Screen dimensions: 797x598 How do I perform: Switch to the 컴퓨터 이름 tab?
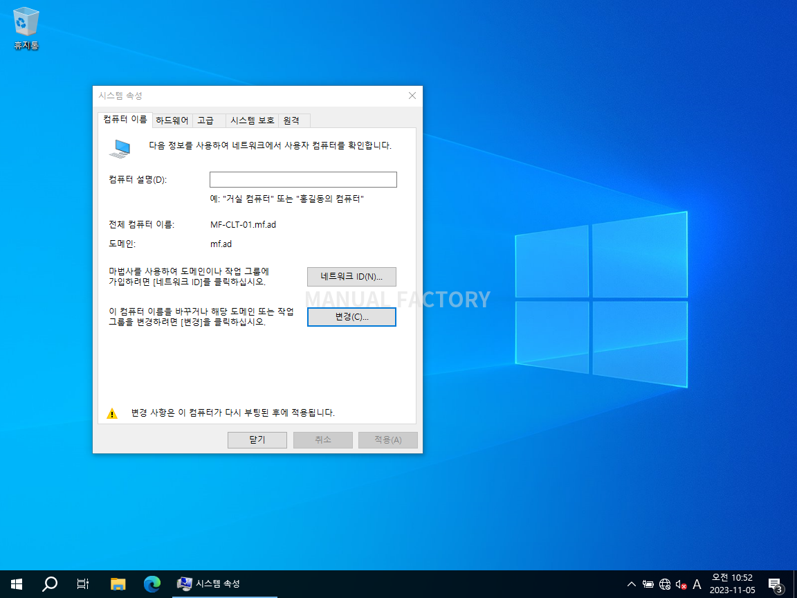pyautogui.click(x=125, y=120)
